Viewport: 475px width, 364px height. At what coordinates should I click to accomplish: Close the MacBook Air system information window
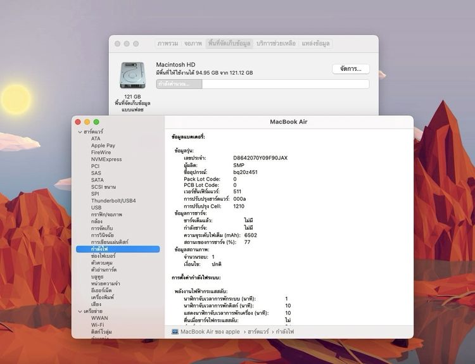tap(78, 122)
